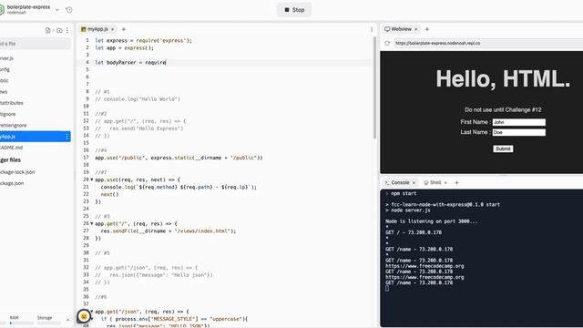
Task: Collapse the code block at line 20
Action: coord(92,179)
